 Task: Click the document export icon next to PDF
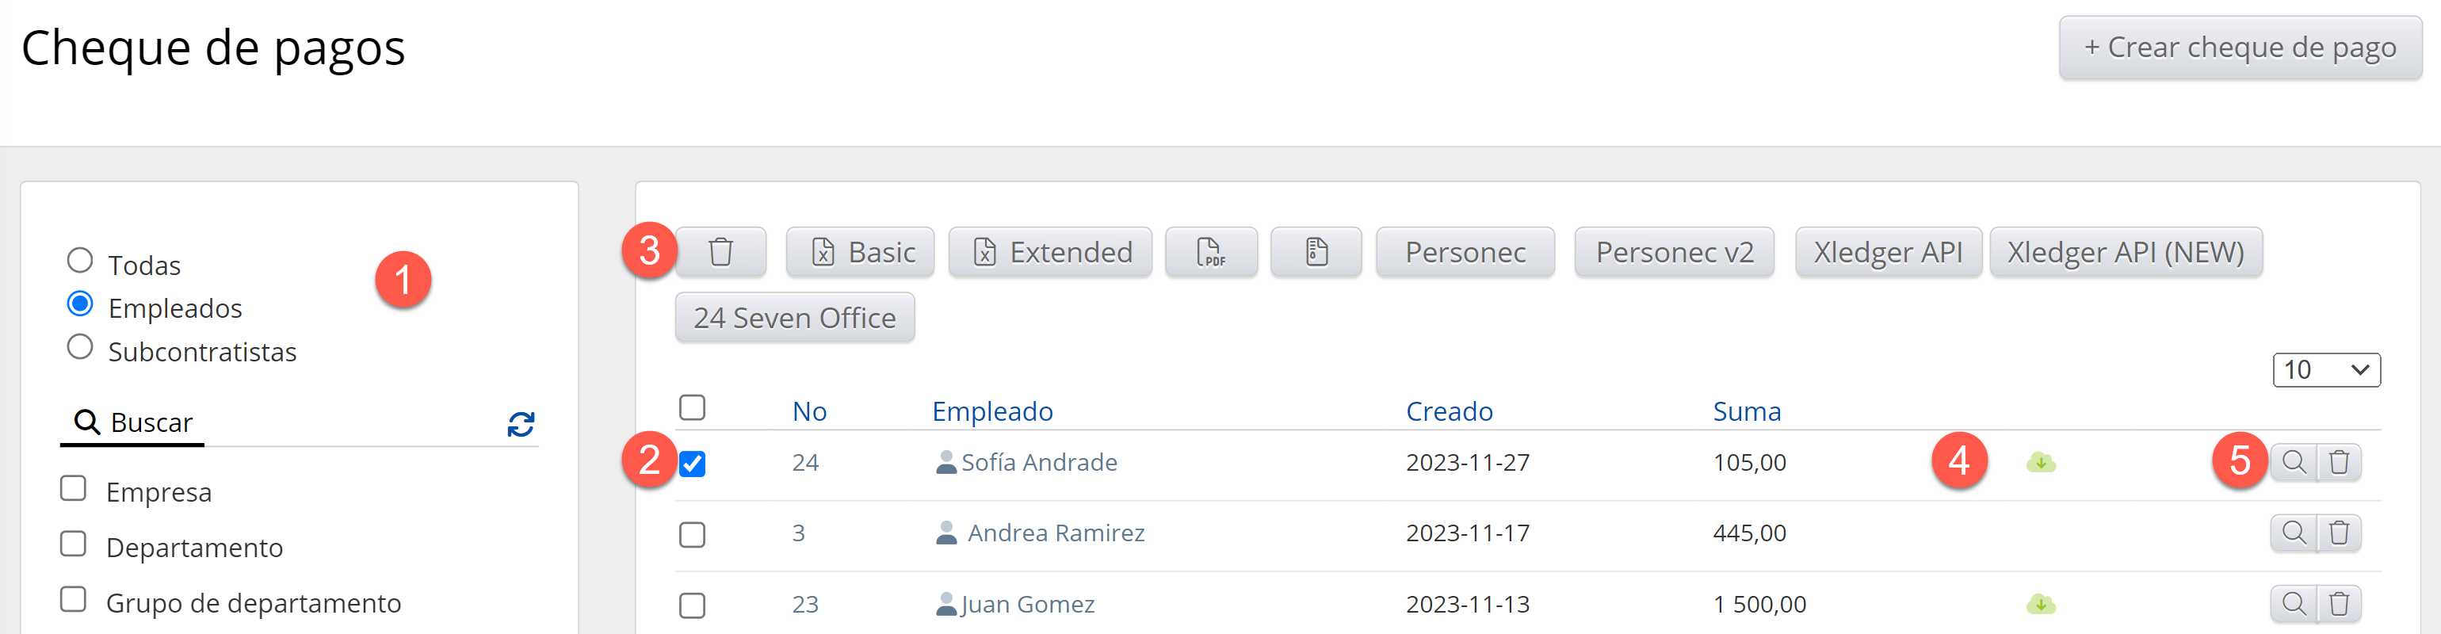point(1316,252)
